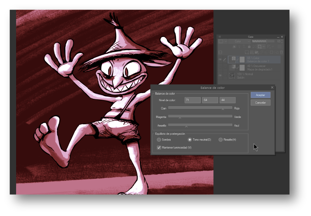This screenshot has width=311, height=216.
Task: Delete the layer using the trash icon
Action: (281, 52)
